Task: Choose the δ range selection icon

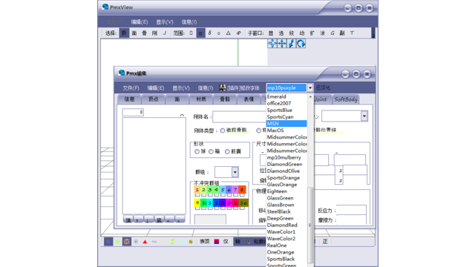Action: pos(209,33)
